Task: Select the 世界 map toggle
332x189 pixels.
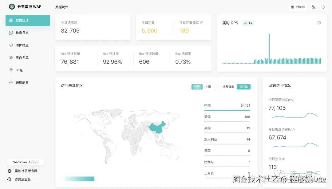Action: click(x=197, y=87)
